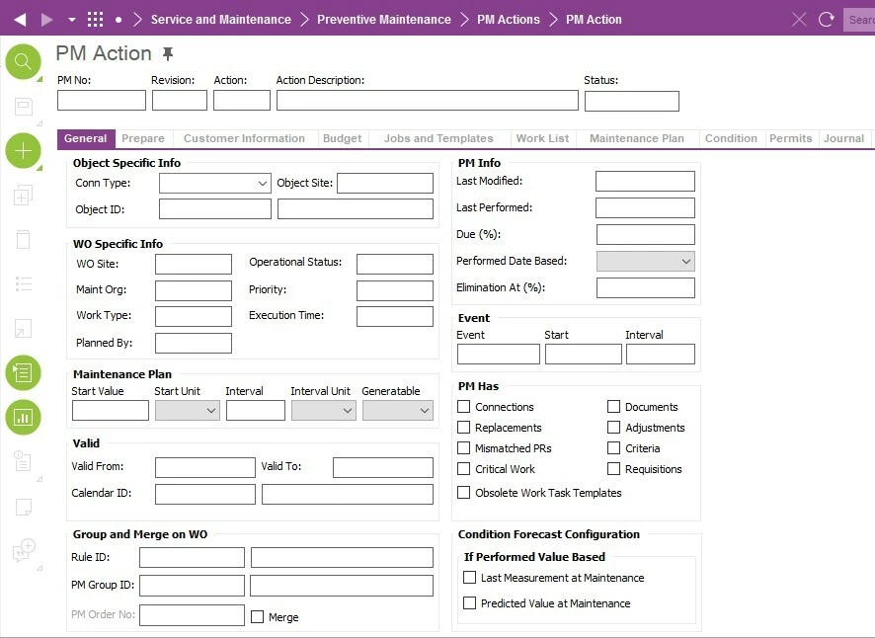This screenshot has height=638, width=875.
Task: Click the green chart report sidebar icon
Action: [23, 417]
